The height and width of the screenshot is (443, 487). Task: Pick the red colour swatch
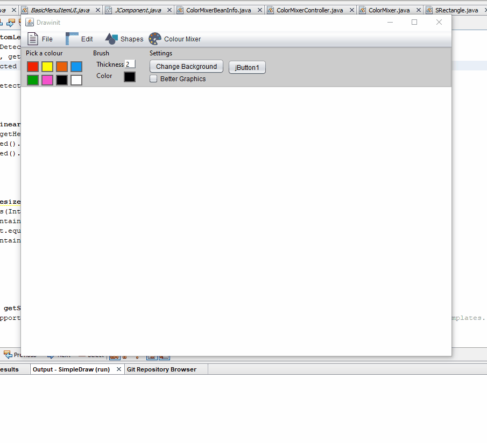tap(33, 66)
